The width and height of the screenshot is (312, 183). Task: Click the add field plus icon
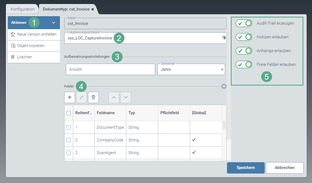70,97
